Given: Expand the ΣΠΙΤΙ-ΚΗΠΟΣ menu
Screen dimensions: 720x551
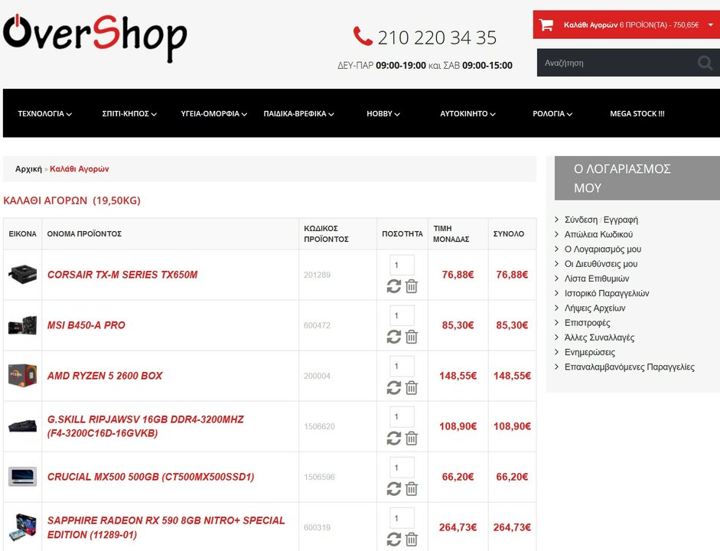Looking at the screenshot, I should pos(129,113).
